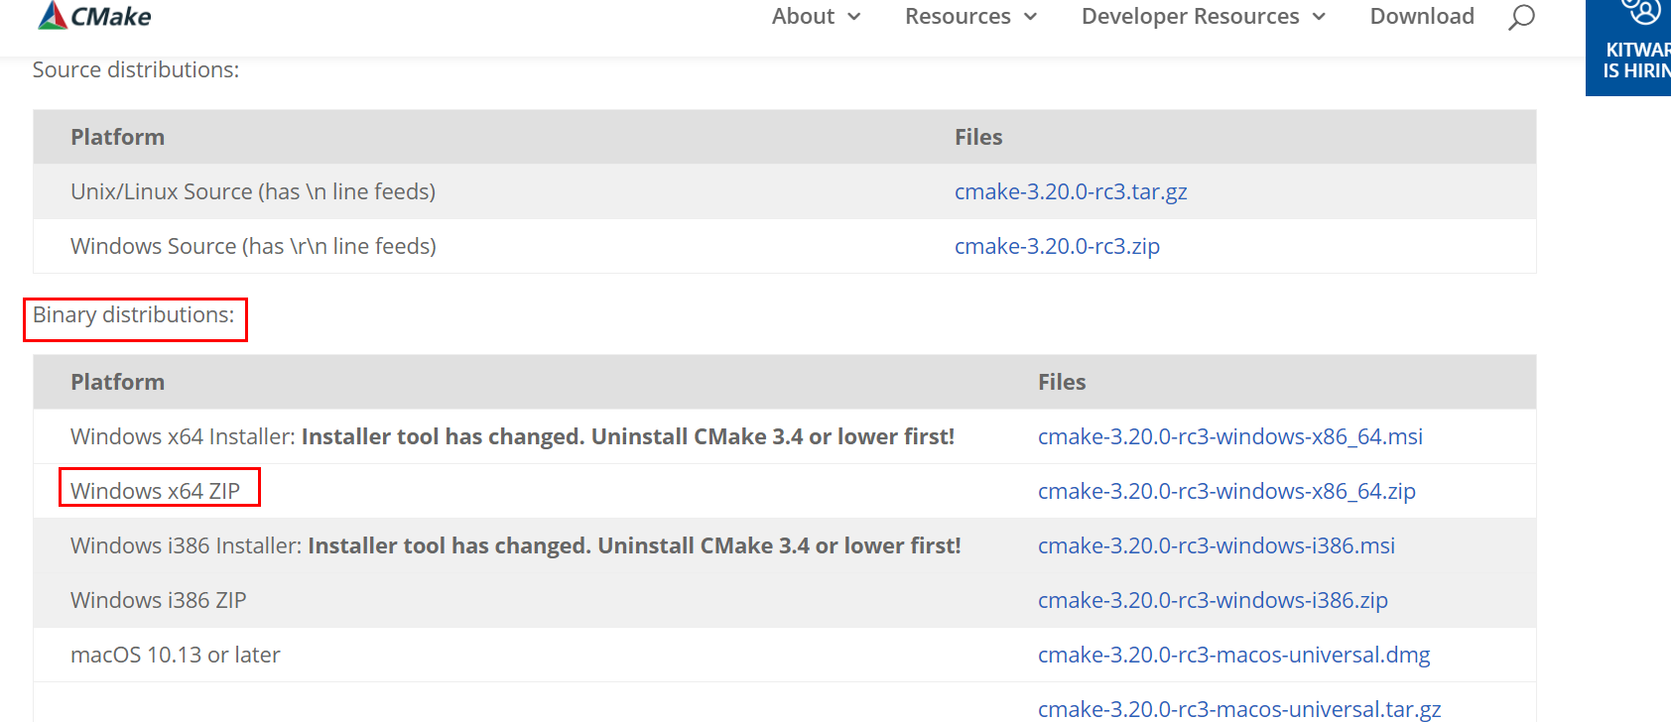Download cmake-3.20.0-rc3-windows-x86_64.msi installer
Image resolution: width=1671 pixels, height=722 pixels.
[1229, 436]
